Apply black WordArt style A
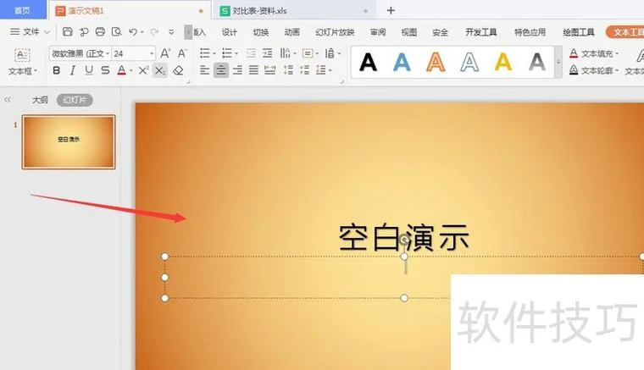Screen dimensions: 644x370 pyautogui.click(x=368, y=63)
